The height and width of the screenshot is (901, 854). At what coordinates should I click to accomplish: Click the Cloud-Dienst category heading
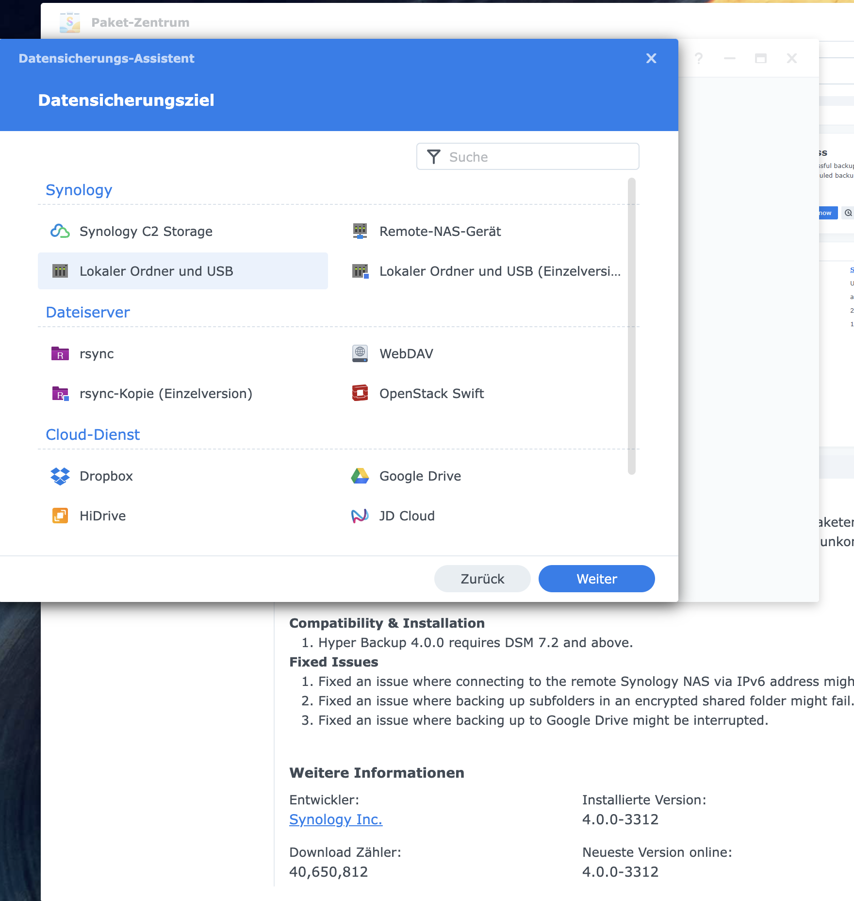click(93, 434)
